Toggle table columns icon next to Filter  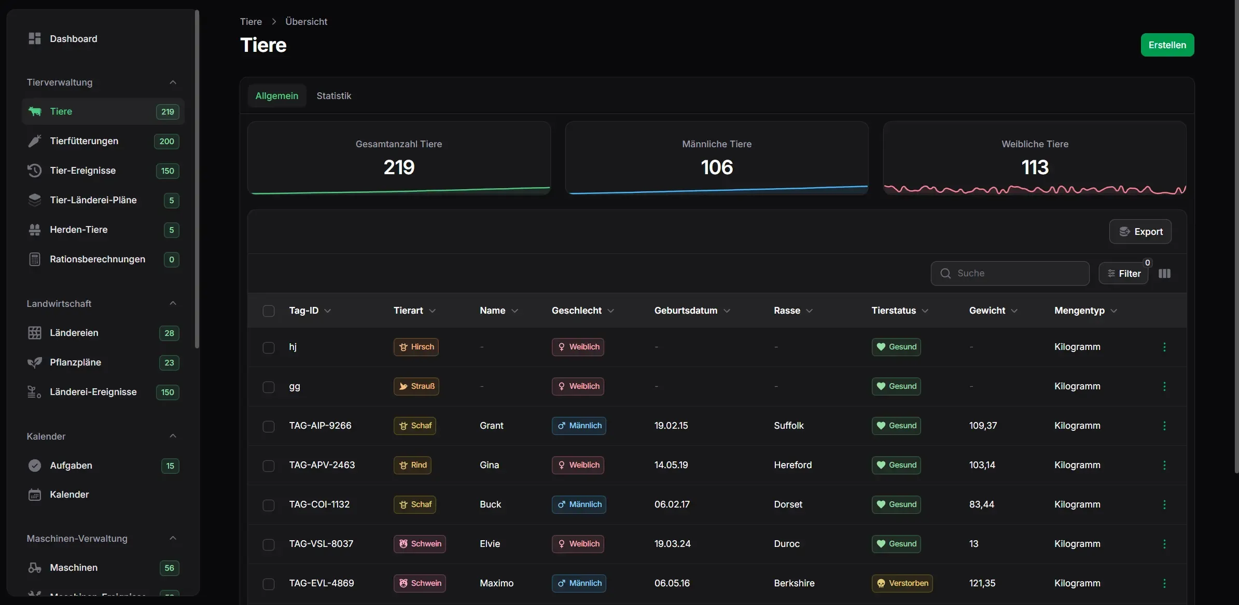(1164, 273)
